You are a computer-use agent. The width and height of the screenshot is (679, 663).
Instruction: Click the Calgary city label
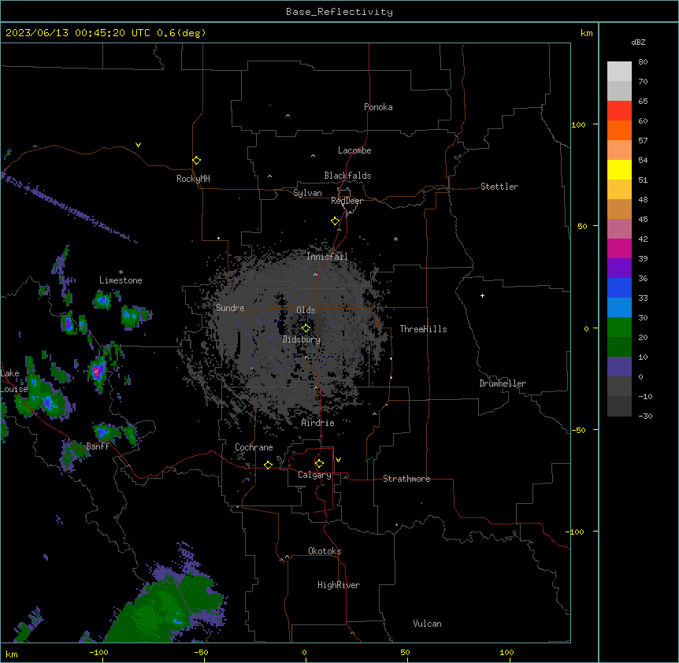point(314,475)
